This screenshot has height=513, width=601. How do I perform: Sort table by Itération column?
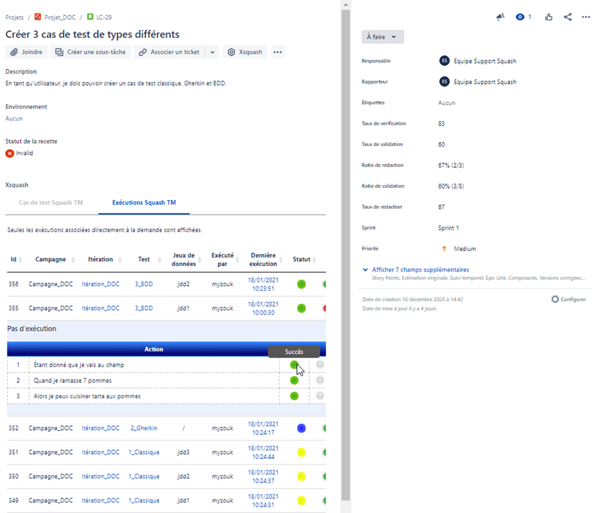120,260
